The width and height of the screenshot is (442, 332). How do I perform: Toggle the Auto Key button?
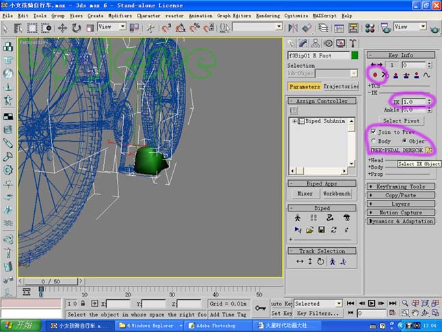tap(281, 304)
